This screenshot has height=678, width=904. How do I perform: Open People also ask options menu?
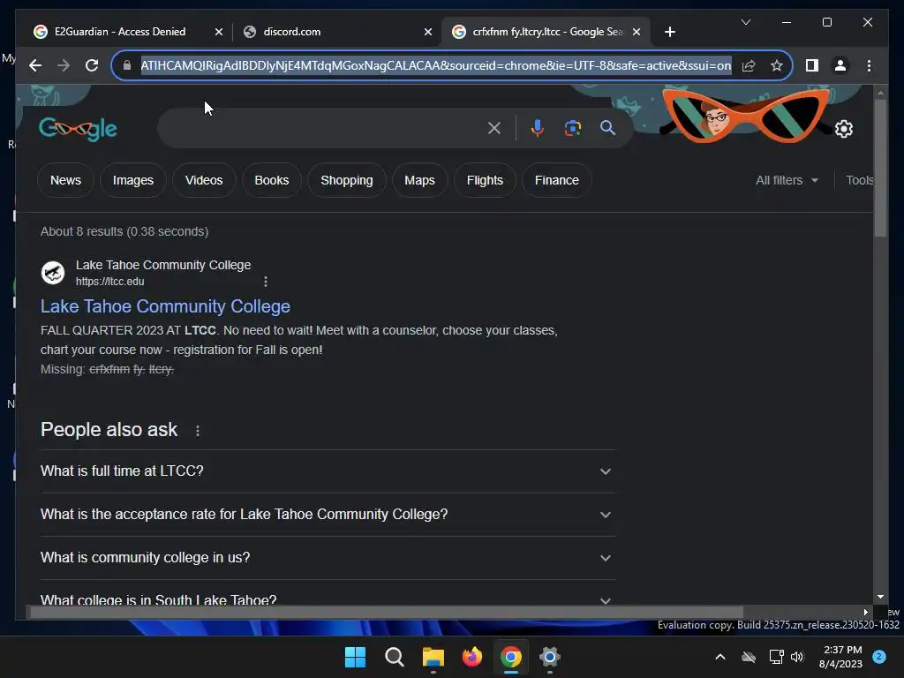(198, 431)
